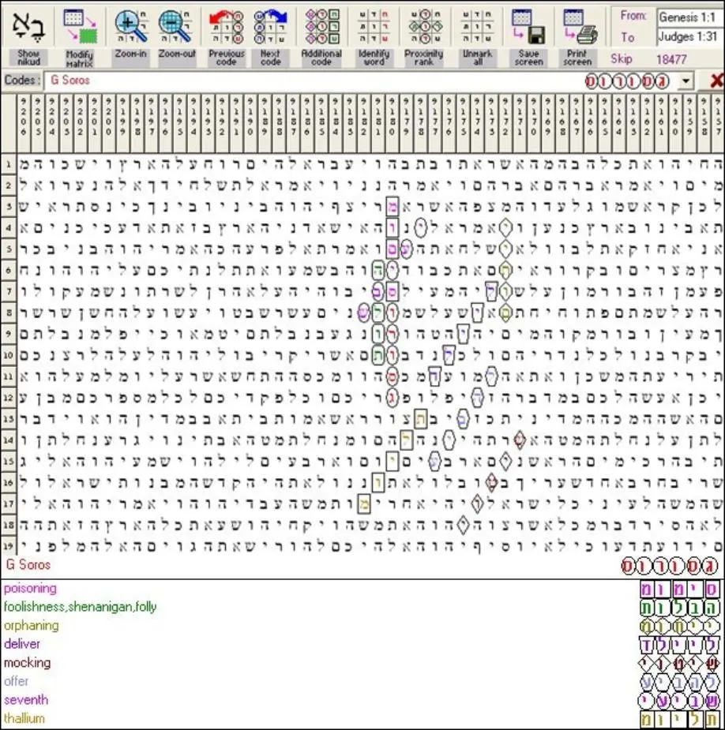Viewport: 725px width, 730px height.
Task: Click the Skip value 18477
Action: 671,60
